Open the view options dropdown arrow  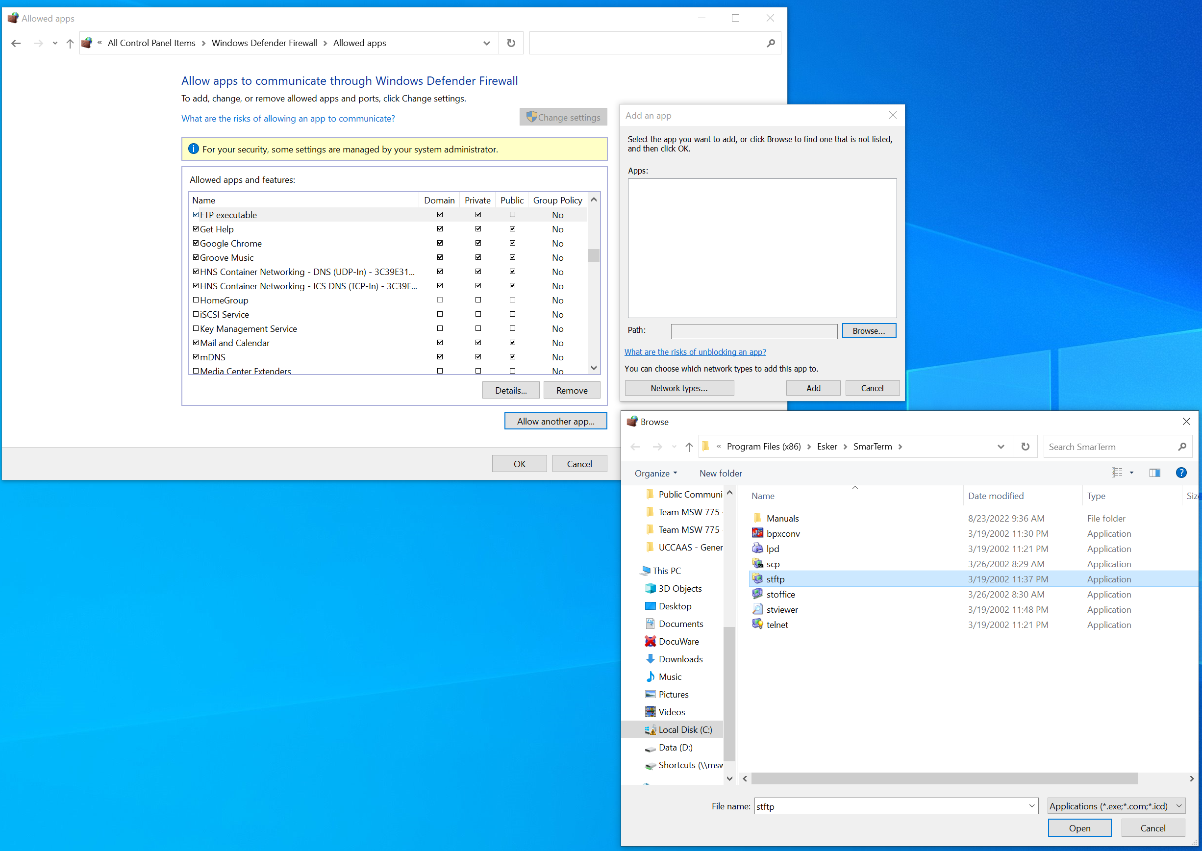pyautogui.click(x=1132, y=473)
